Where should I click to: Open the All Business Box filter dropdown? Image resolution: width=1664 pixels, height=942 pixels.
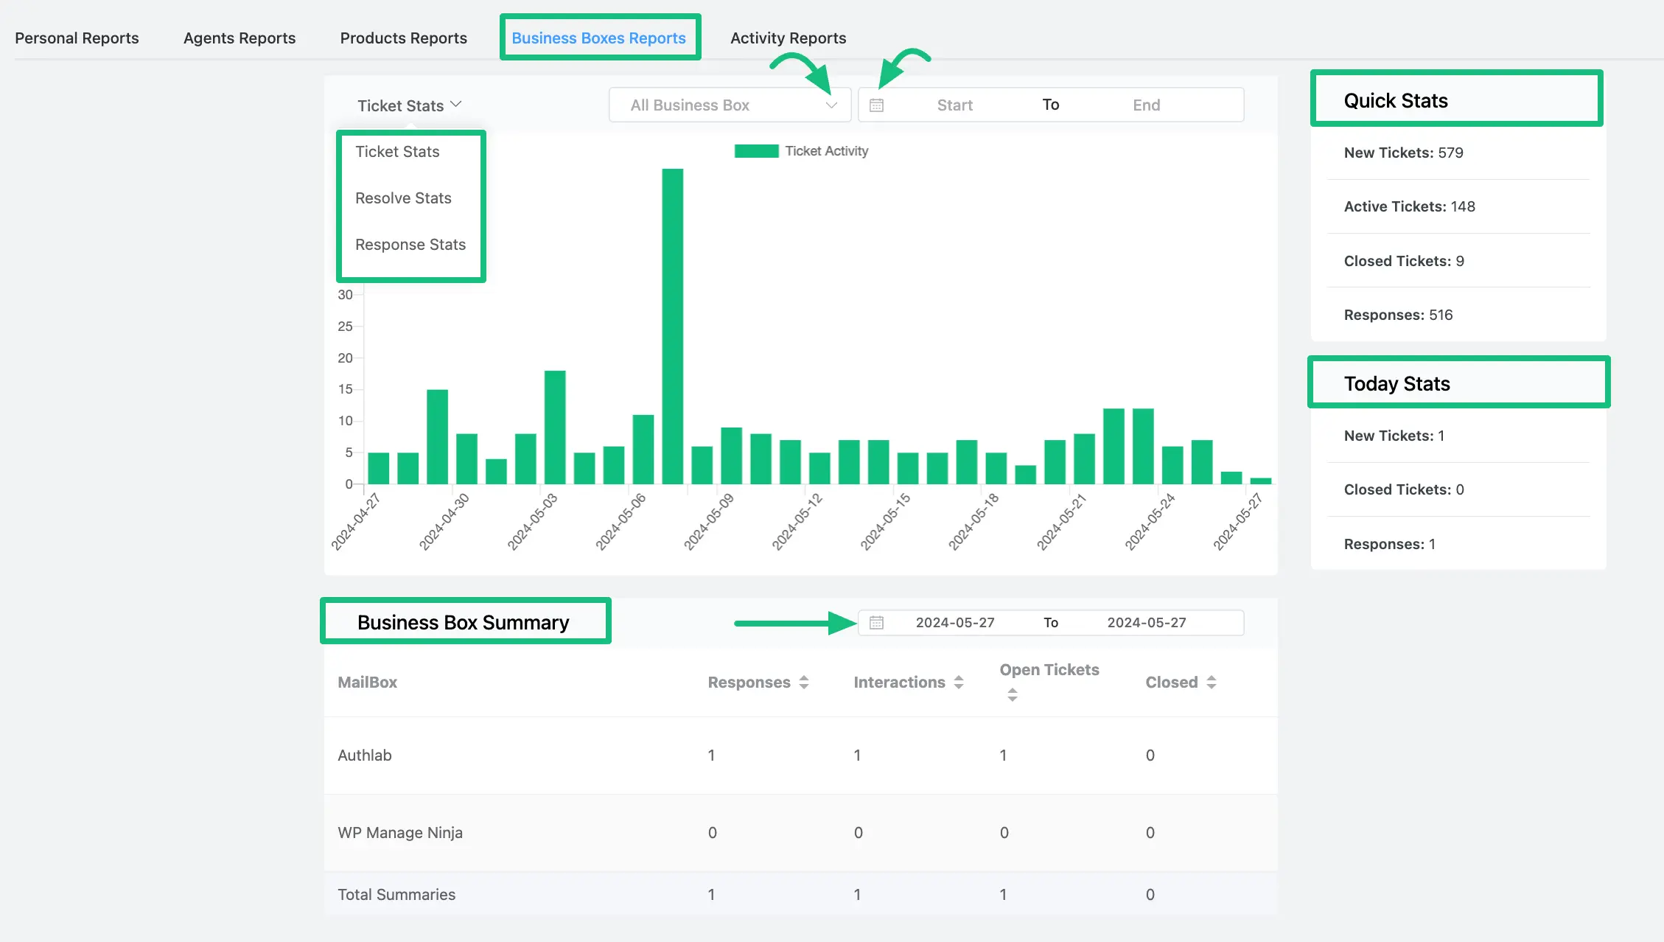pyautogui.click(x=730, y=104)
